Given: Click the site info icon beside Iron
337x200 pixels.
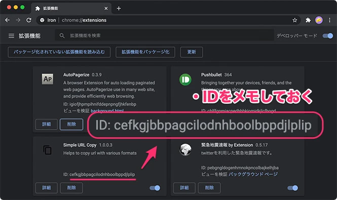Looking at the screenshot, I should coord(42,20).
